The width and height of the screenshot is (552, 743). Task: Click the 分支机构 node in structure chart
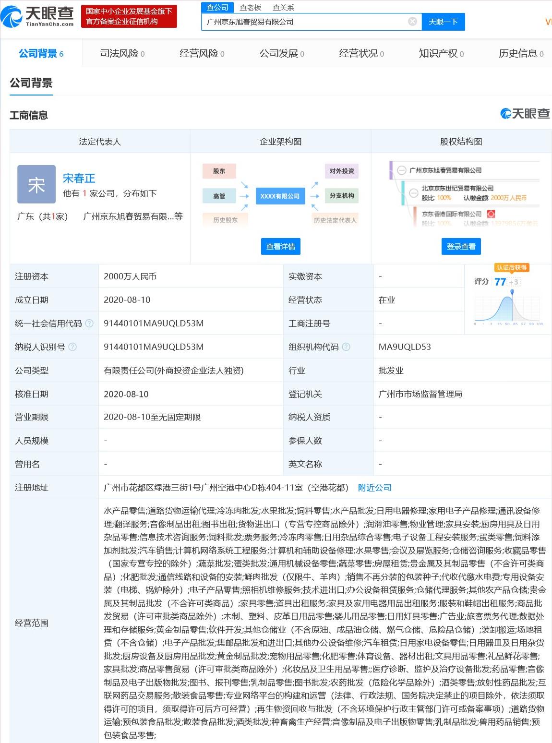pyautogui.click(x=342, y=196)
